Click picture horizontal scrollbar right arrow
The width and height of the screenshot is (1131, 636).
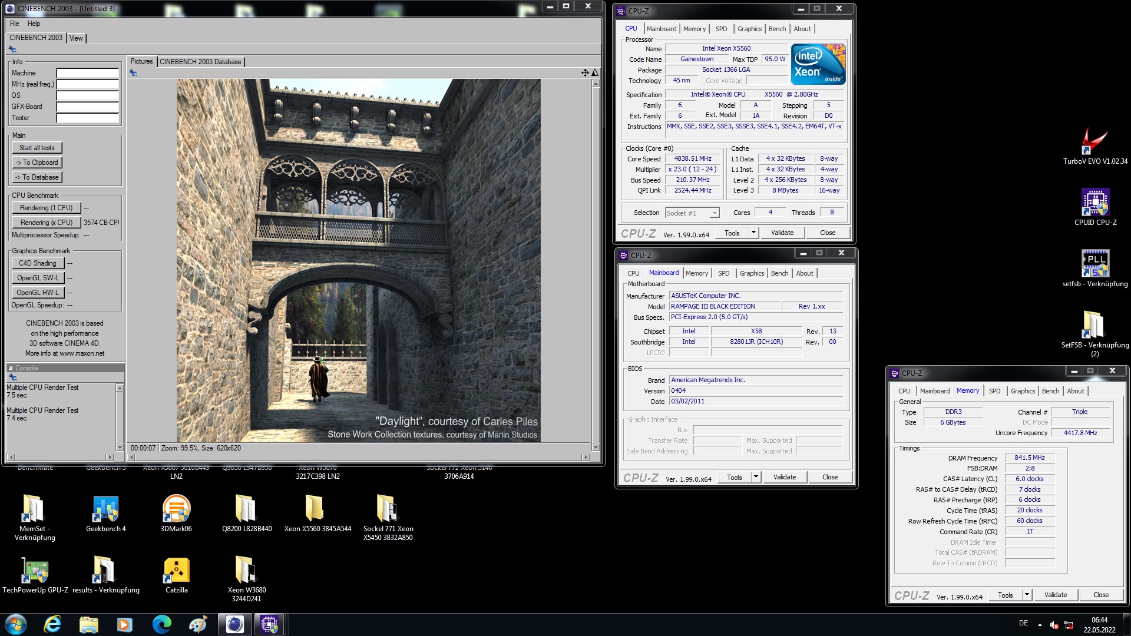point(586,457)
